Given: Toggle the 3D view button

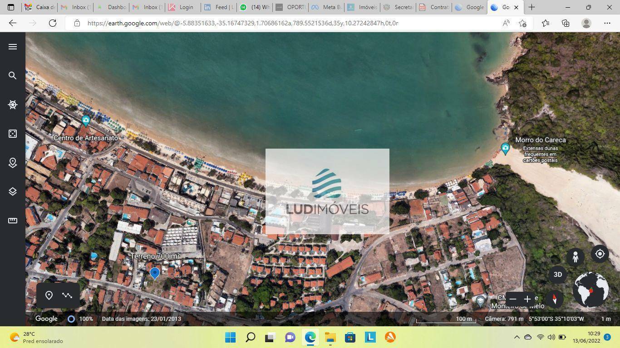Looking at the screenshot, I should [x=558, y=275].
